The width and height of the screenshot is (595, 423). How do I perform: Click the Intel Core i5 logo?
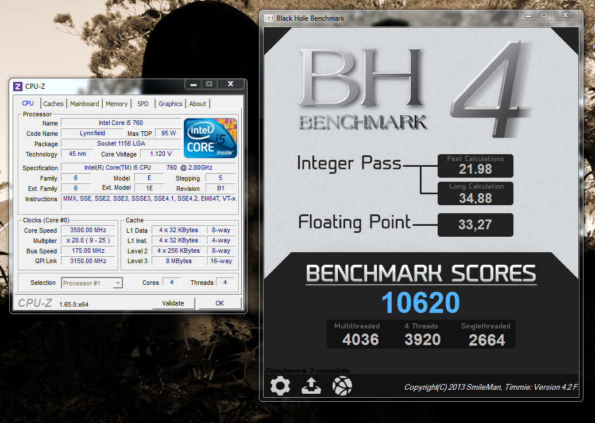coord(211,138)
